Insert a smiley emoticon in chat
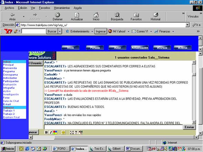This screenshot has height=152, width=203. 63,132
